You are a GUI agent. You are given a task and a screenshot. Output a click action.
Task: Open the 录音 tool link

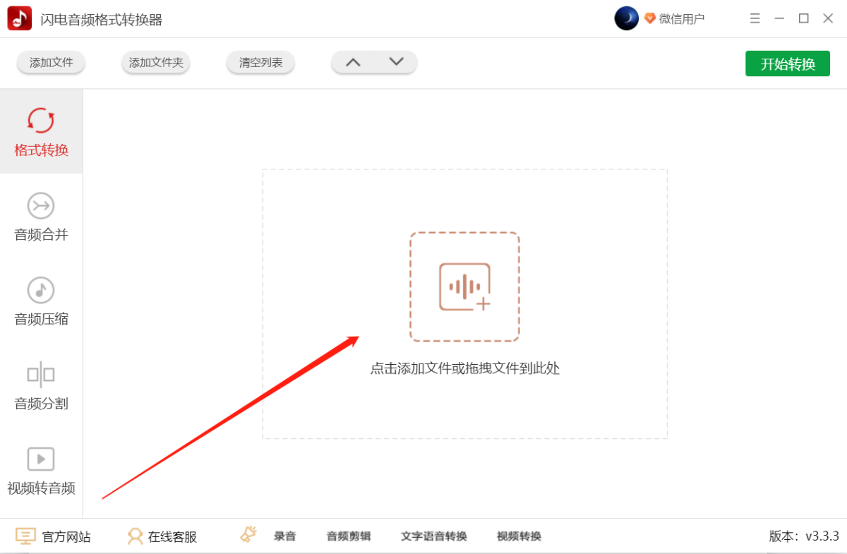(x=285, y=536)
